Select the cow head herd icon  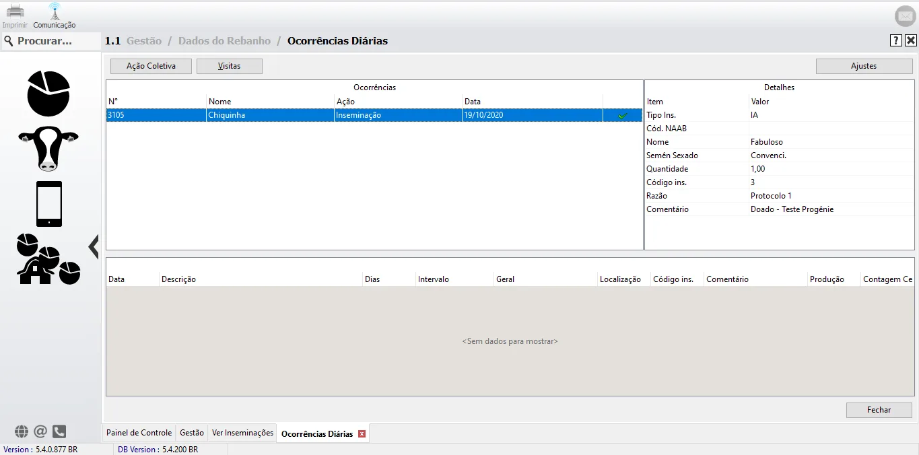click(x=48, y=148)
